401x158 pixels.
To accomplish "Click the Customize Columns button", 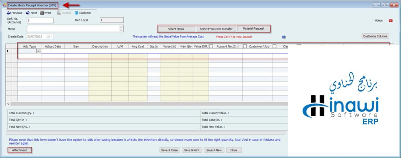I will (x=375, y=36).
